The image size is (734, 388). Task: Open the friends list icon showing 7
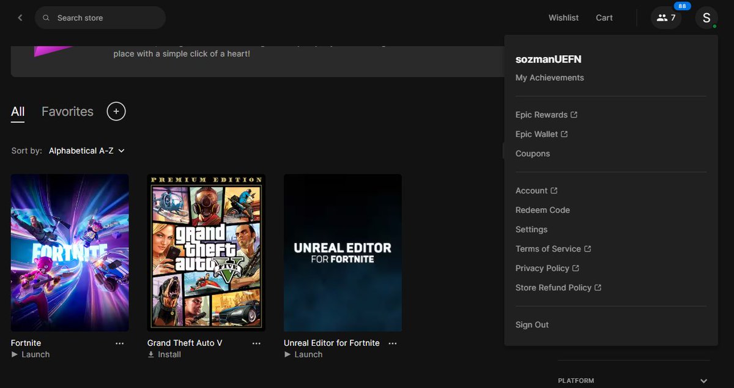click(666, 18)
